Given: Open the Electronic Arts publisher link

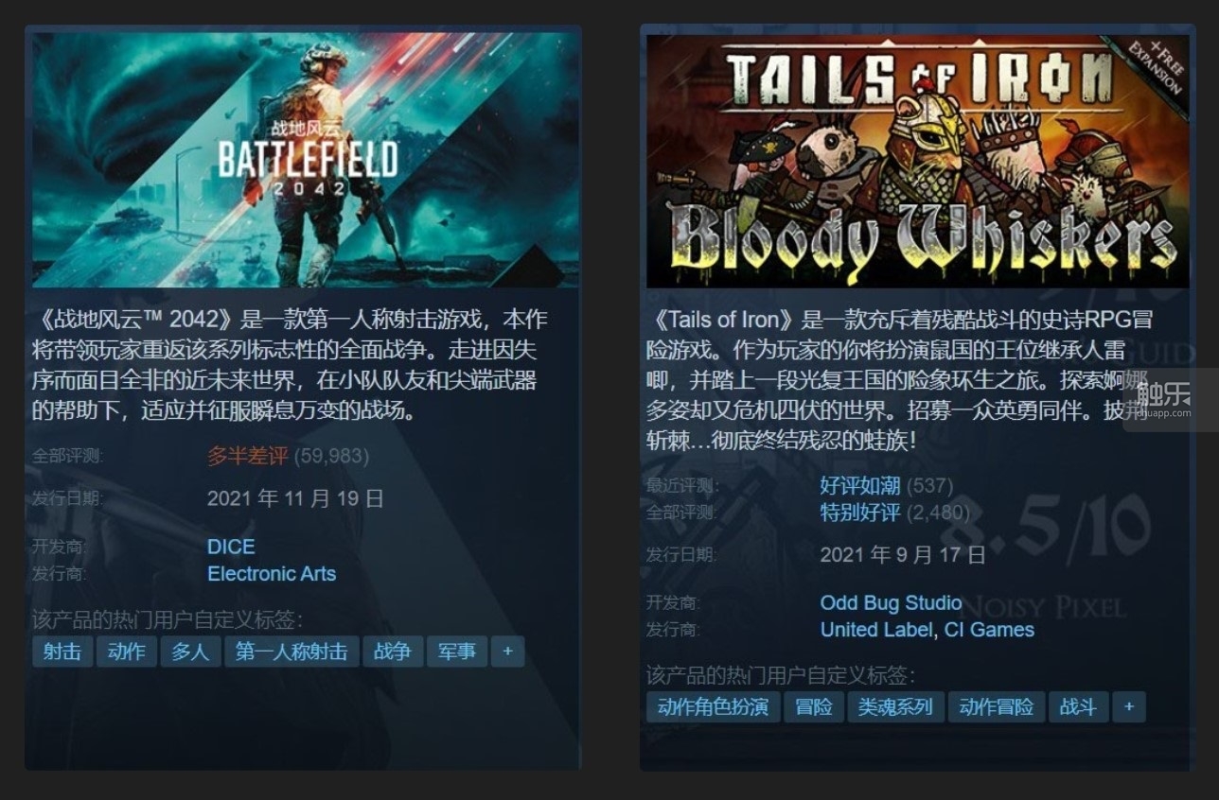Looking at the screenshot, I should click(272, 574).
